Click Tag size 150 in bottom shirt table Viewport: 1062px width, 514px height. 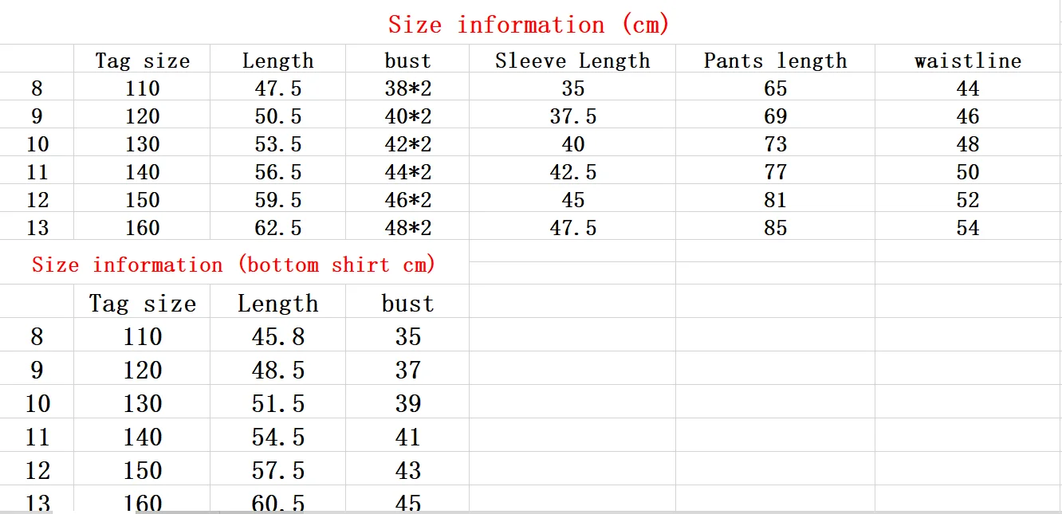point(143,470)
